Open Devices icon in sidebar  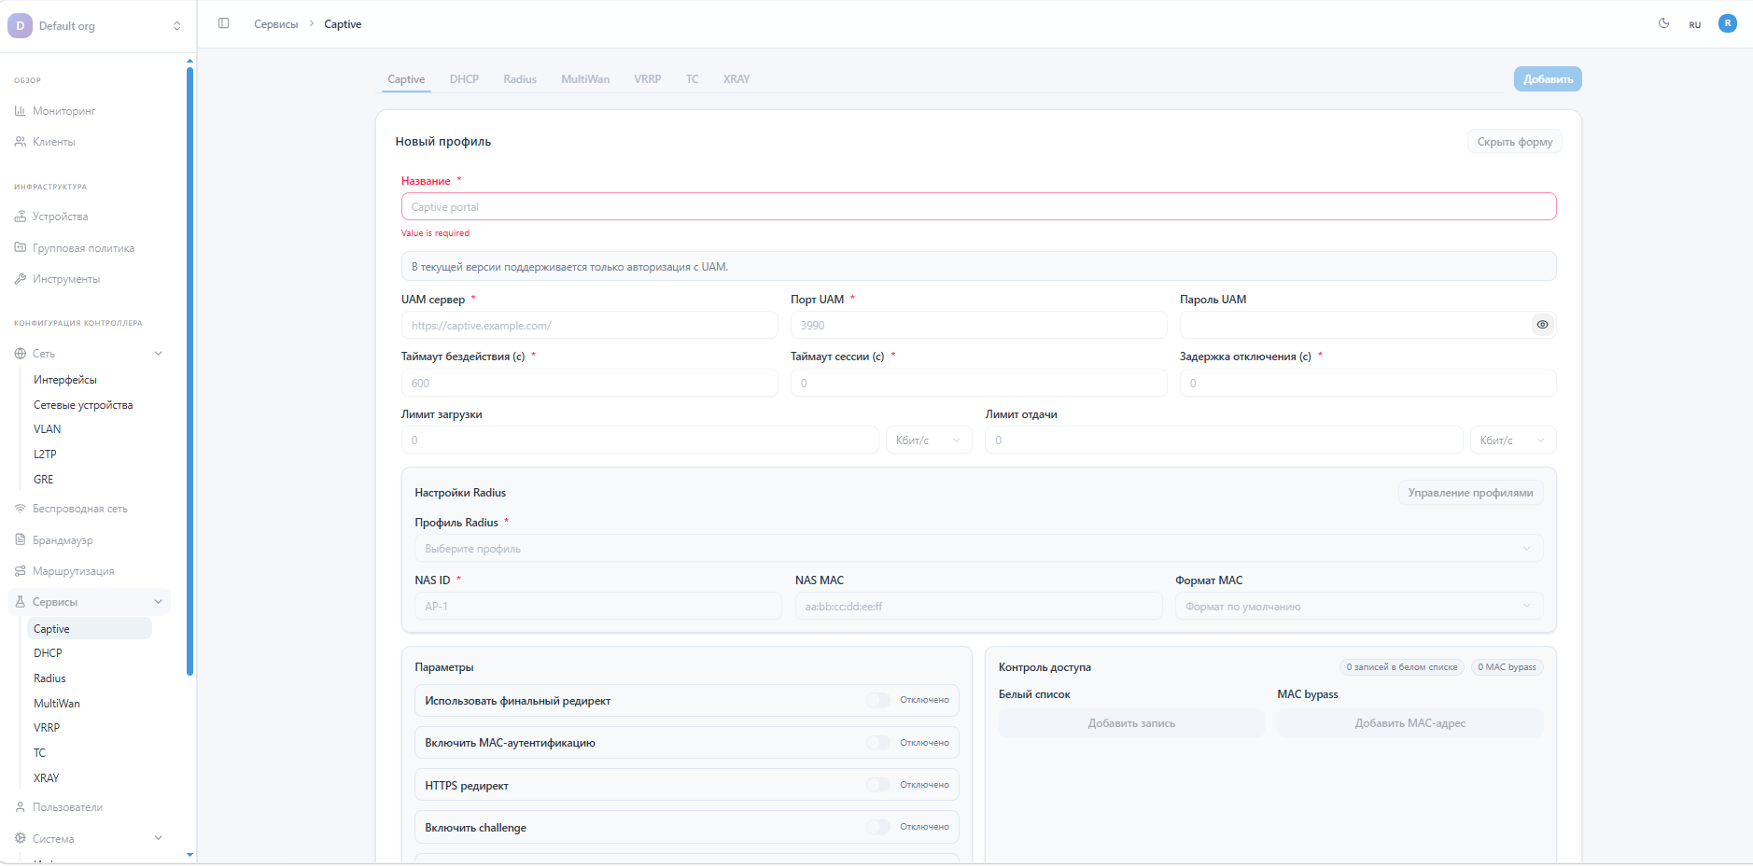click(20, 217)
